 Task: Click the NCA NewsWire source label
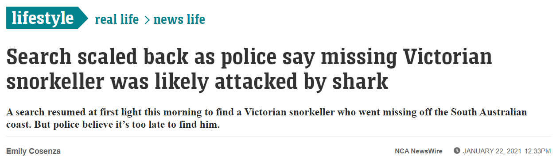tap(419, 151)
